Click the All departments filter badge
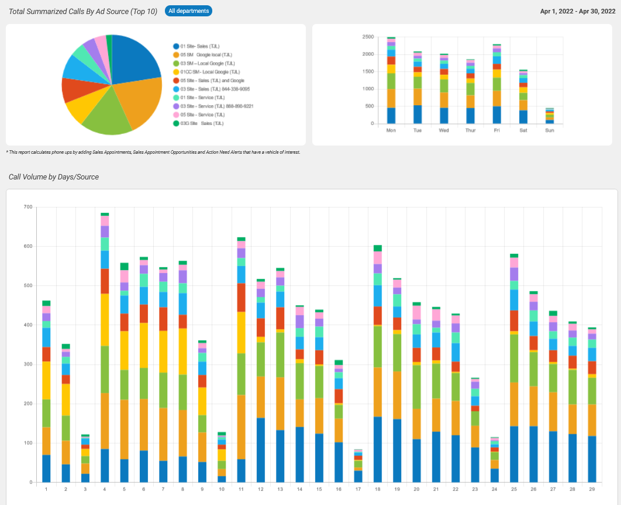 (x=188, y=11)
